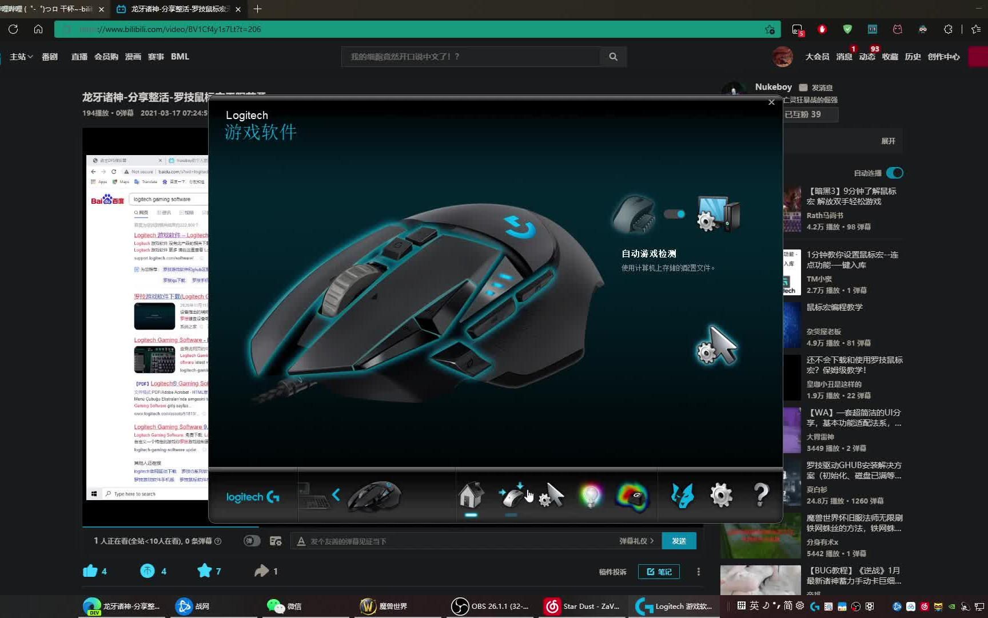Share the video with arrow icon

(261, 571)
